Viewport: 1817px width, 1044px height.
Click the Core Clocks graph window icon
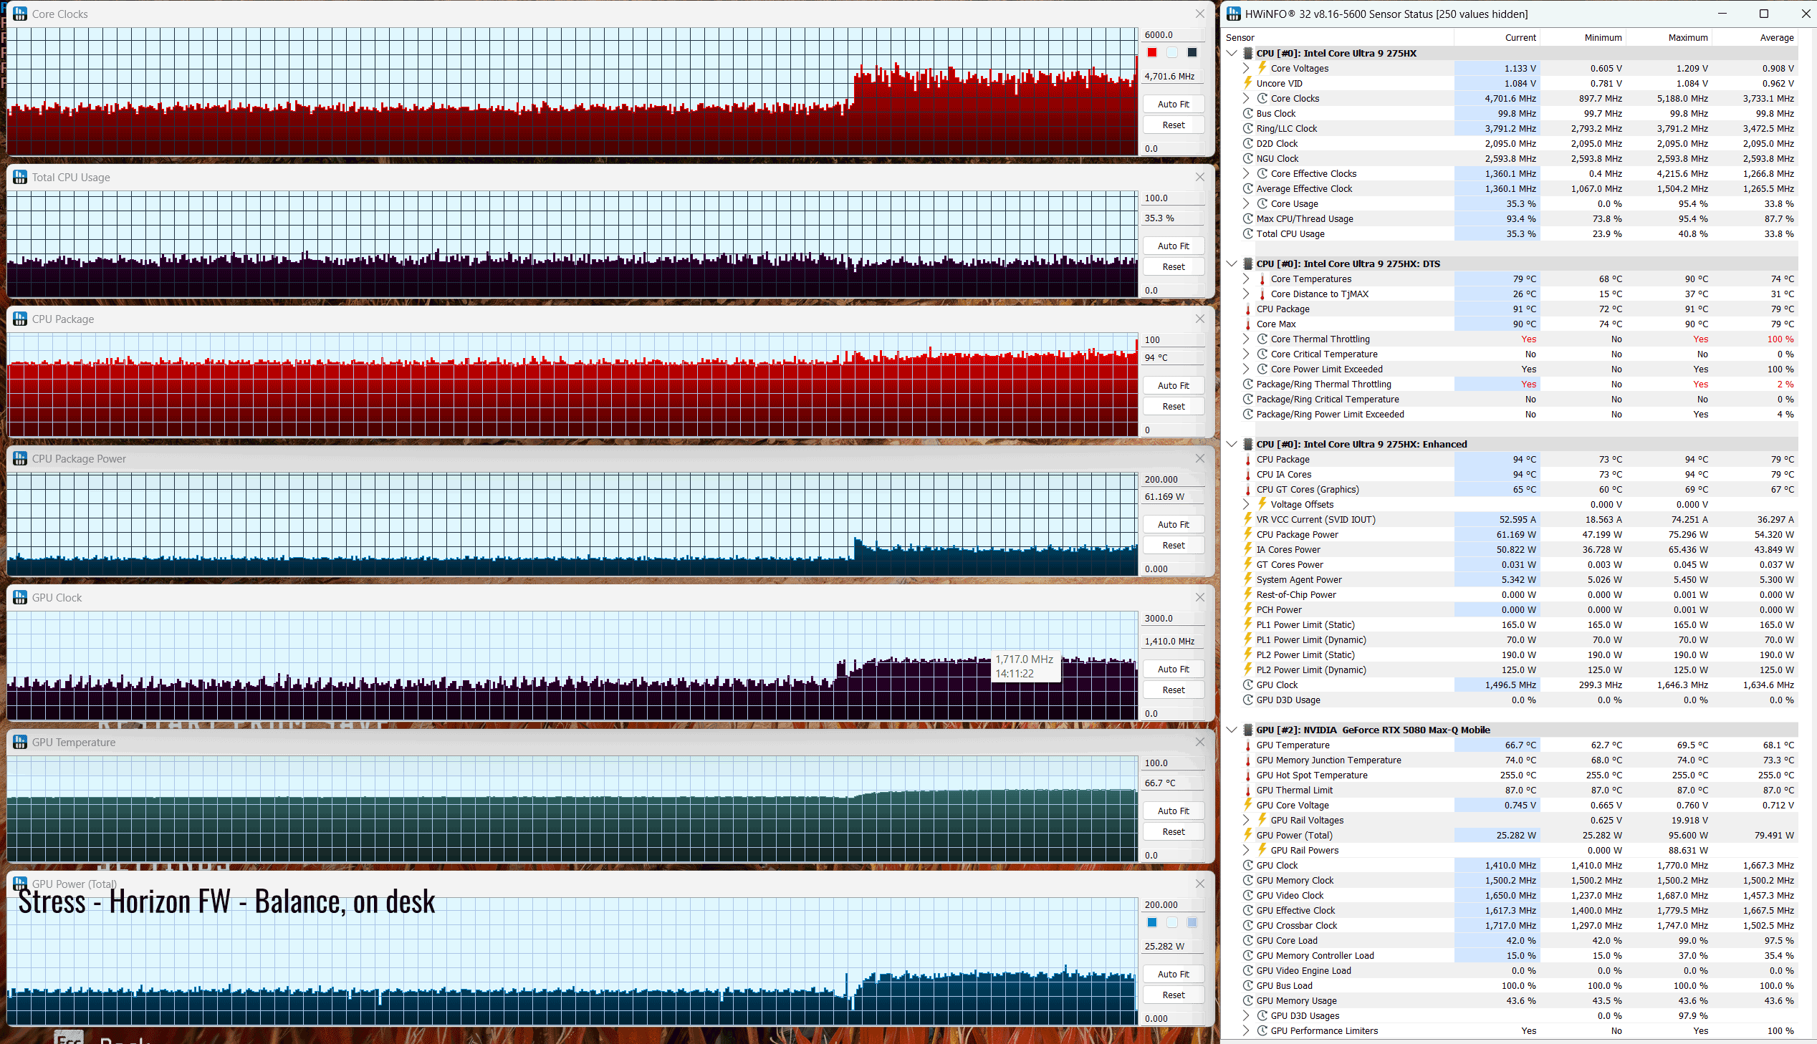pyautogui.click(x=20, y=14)
